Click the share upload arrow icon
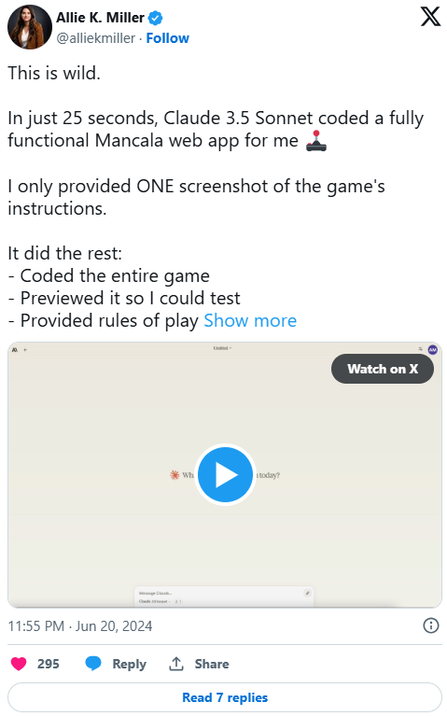This screenshot has width=447, height=716. click(x=176, y=664)
